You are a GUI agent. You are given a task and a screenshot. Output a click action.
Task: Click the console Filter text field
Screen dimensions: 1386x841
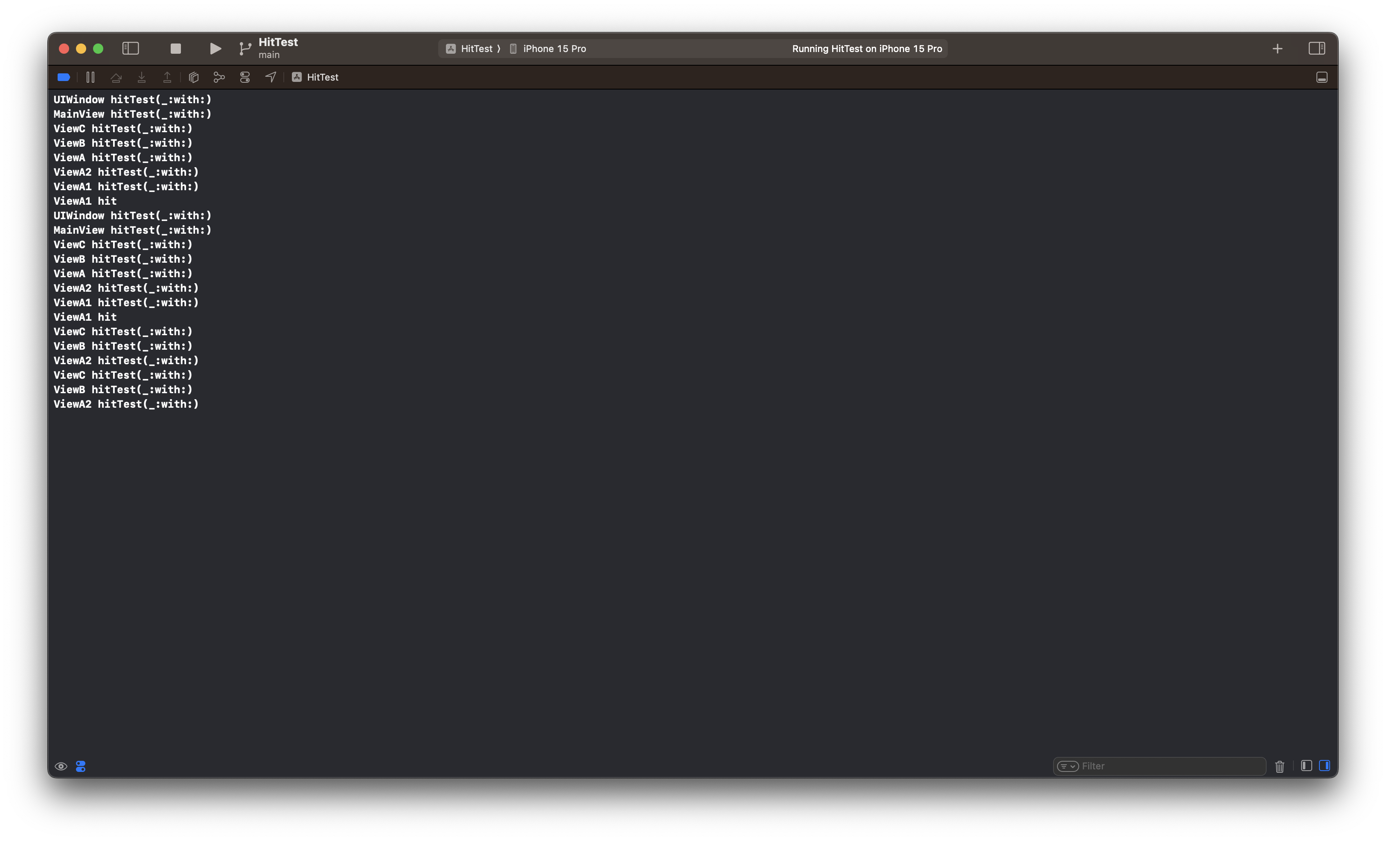point(1170,766)
